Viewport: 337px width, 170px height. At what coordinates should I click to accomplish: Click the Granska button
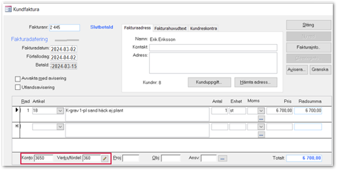point(320,70)
